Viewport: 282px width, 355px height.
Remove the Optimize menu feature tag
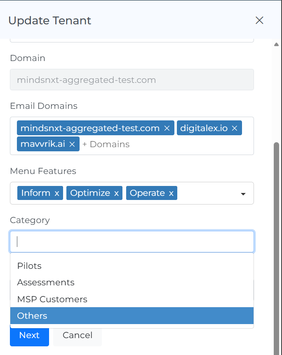pos(116,193)
